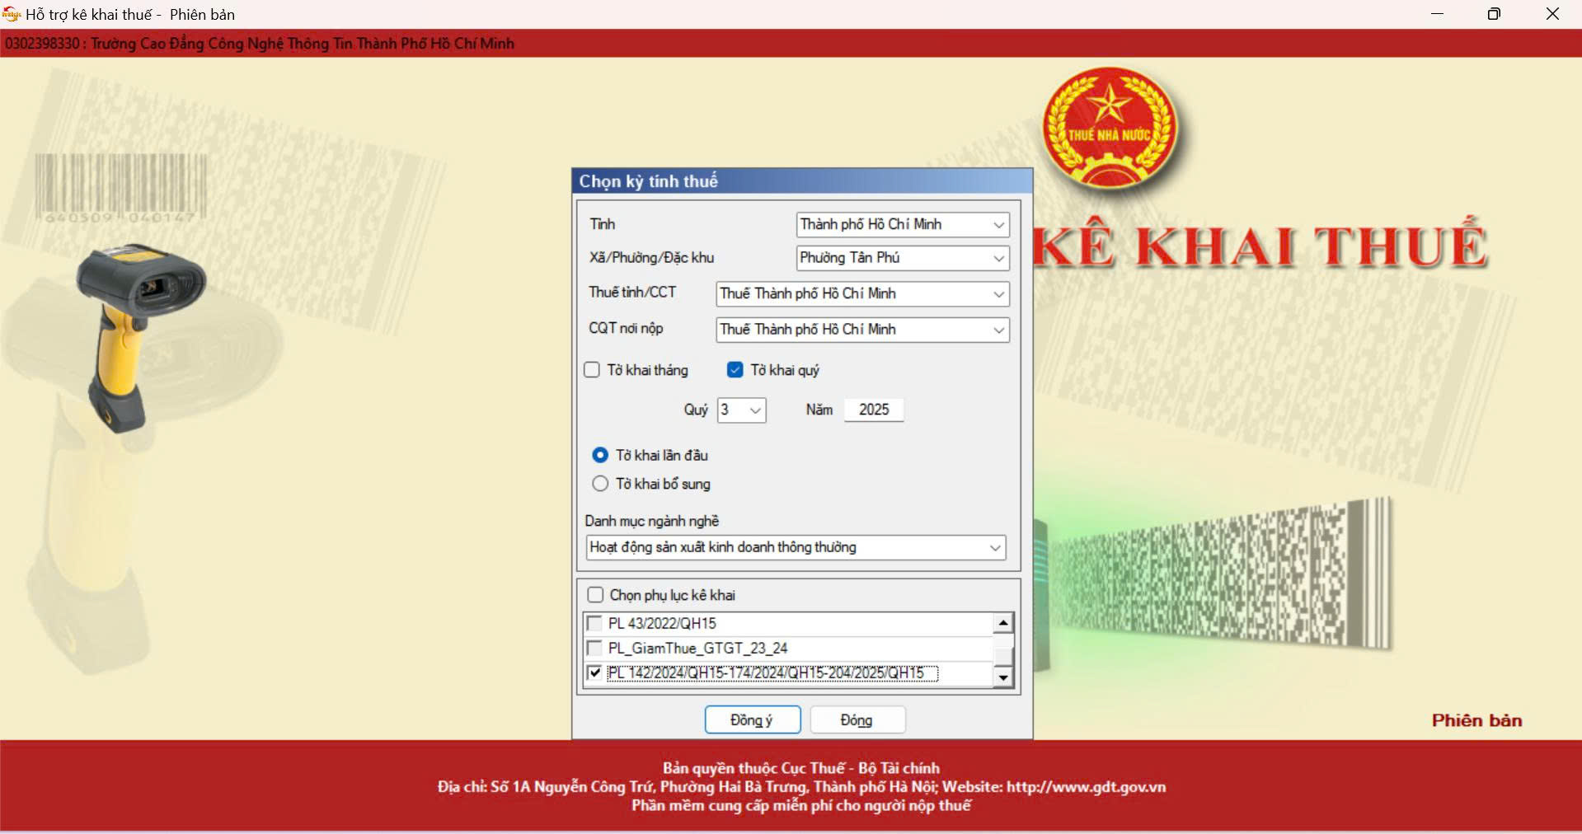
Task: Open the Quý quarter dropdown
Action: pos(754,410)
